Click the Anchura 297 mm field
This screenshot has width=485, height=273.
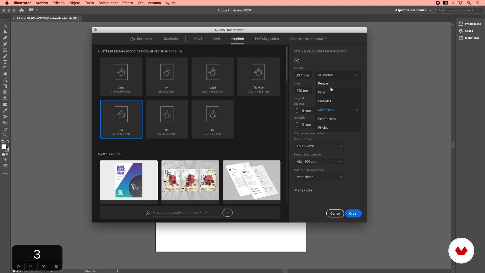[303, 75]
